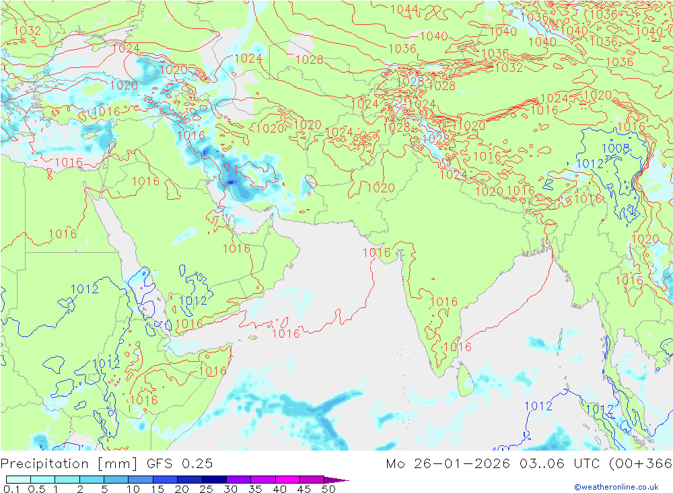Click the 15–20 mm legend swatch
This screenshot has width=673, height=493.
click(x=165, y=480)
